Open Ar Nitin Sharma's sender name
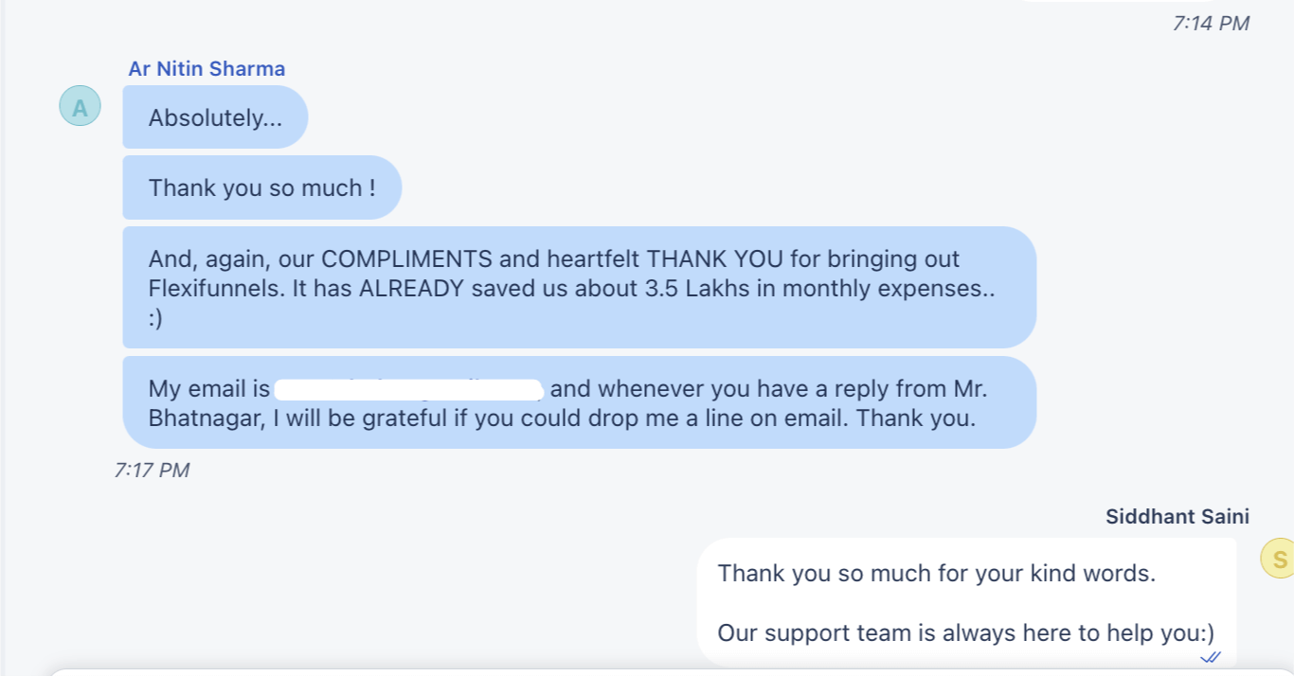This screenshot has height=676, width=1294. coord(207,69)
